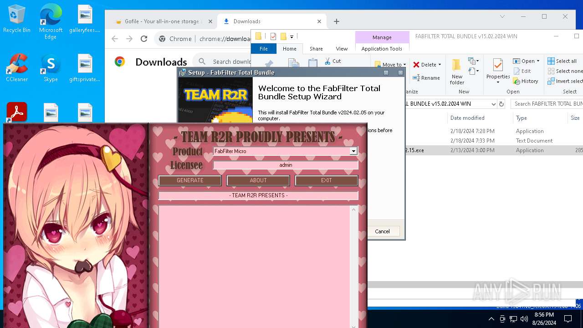
Task: Click Select all in the ribbon
Action: [562, 61]
